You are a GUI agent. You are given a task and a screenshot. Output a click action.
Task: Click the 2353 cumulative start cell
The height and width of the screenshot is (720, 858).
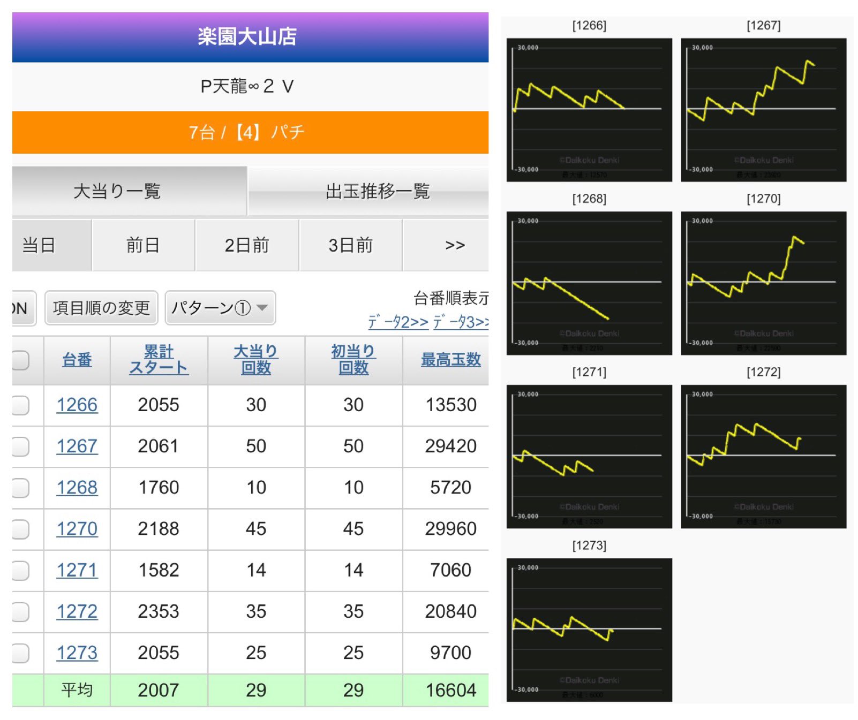tap(159, 611)
